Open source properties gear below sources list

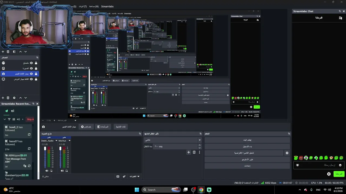pyautogui.click(x=14, y=98)
